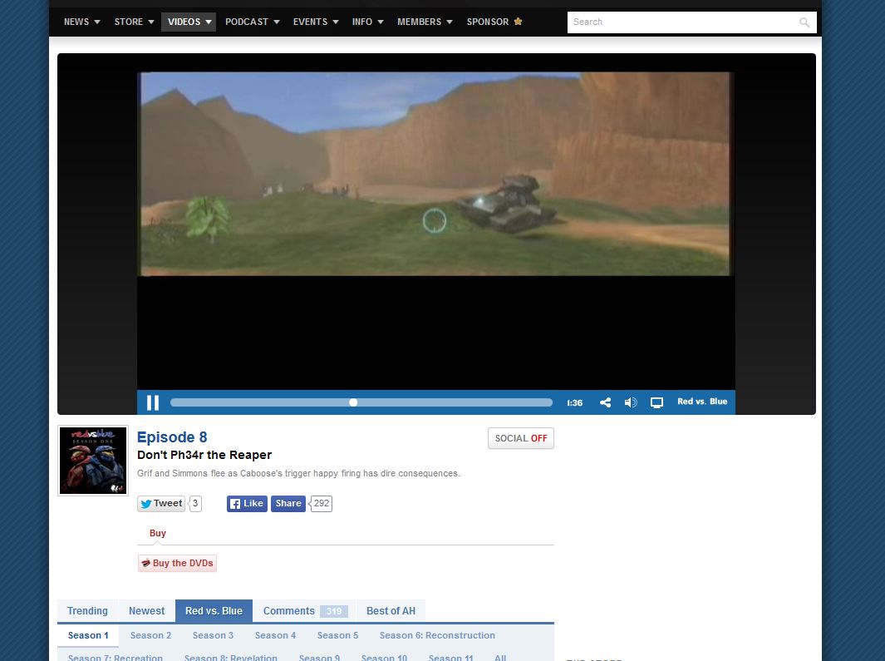Screen dimensions: 885x661
Task: Open the VIDEOS dropdown menu
Action: tap(189, 22)
